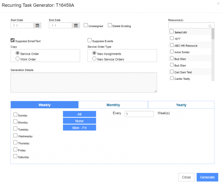The height and width of the screenshot is (185, 222).
Task: Open the Start Date calendar picker
Action: click(x=37, y=26)
